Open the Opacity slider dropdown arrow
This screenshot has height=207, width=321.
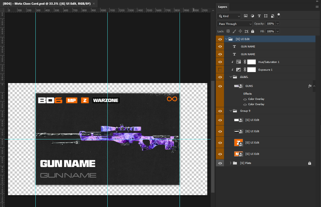278,24
